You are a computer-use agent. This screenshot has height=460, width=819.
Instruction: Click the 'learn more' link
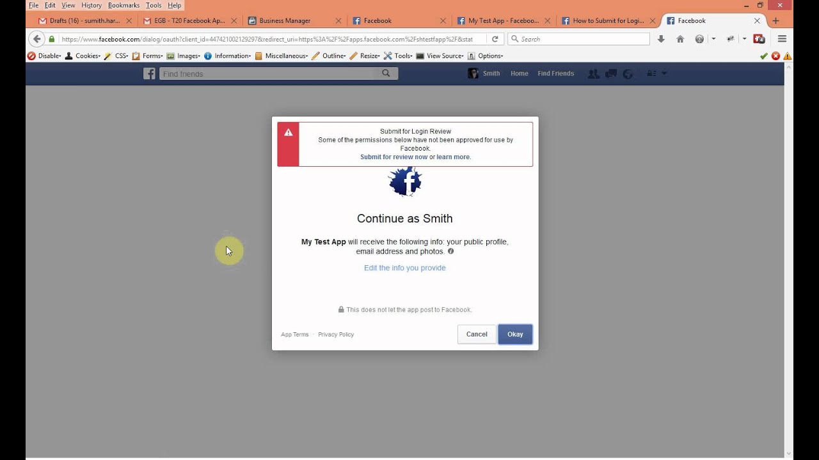(x=453, y=157)
